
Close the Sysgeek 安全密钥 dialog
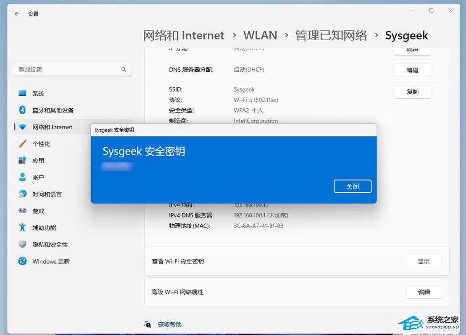point(353,186)
